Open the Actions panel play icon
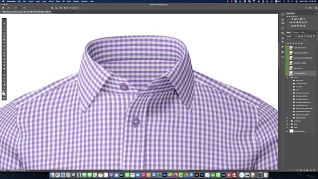The height and width of the screenshot is (179, 318). point(283,47)
